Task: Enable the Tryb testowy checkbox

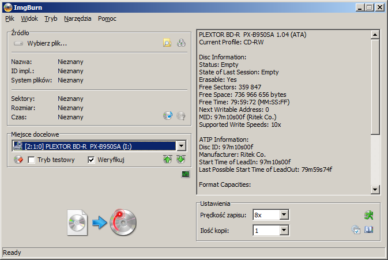Action: pos(32,160)
